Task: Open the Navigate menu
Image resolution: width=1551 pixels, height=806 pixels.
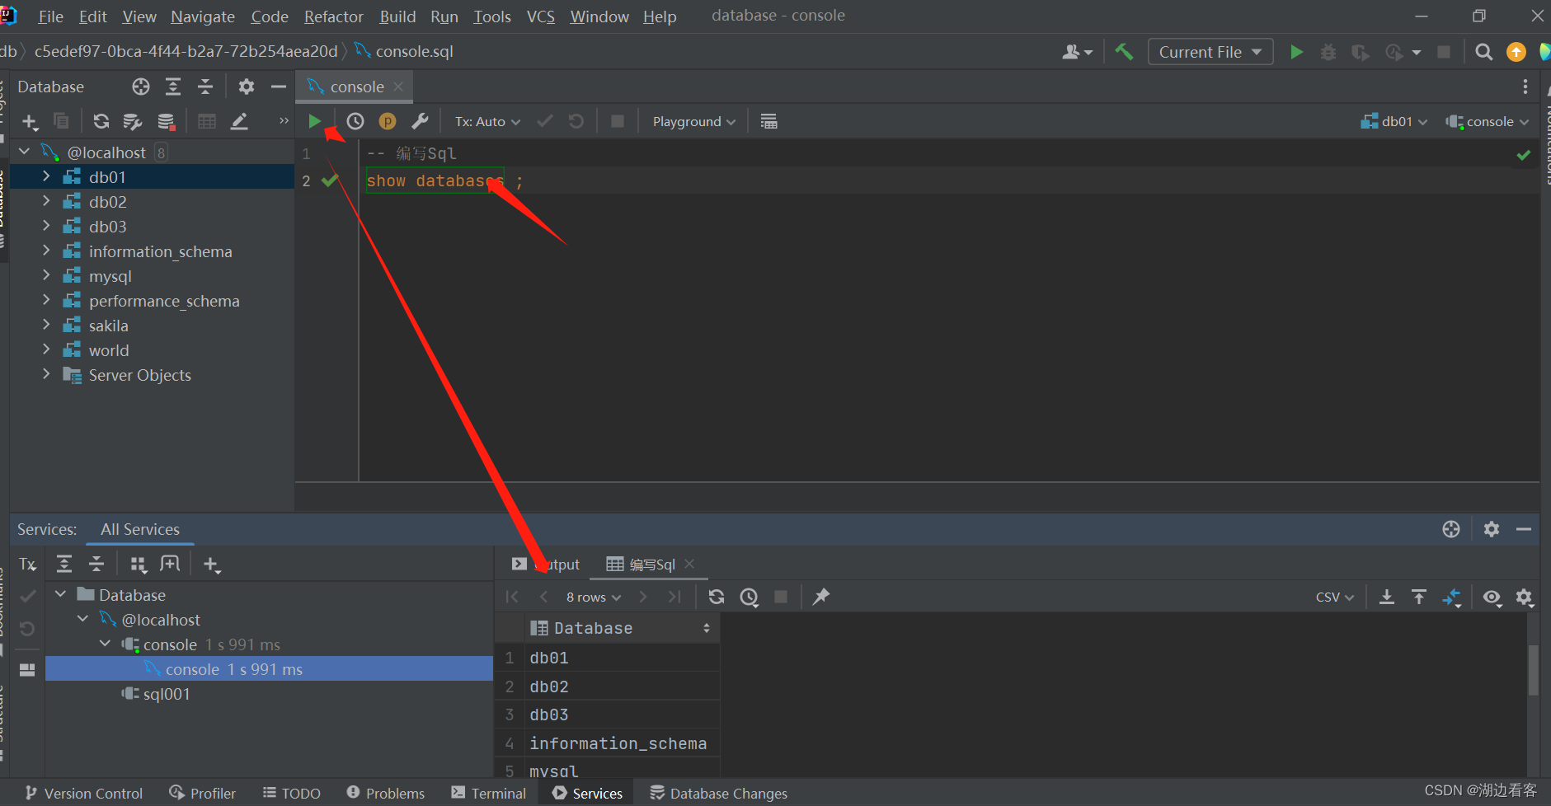Action: (x=203, y=16)
